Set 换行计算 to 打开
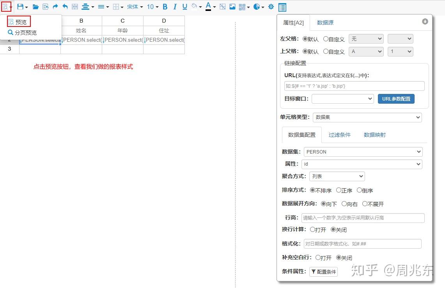This screenshot has height=288, width=445. [312, 230]
